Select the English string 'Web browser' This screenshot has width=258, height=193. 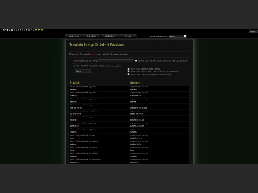pos(76,108)
